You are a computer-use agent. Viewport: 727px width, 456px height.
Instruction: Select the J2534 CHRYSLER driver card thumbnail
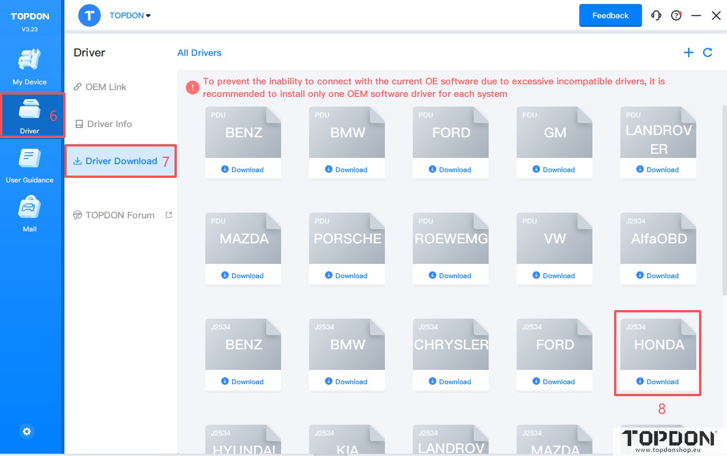(450, 344)
